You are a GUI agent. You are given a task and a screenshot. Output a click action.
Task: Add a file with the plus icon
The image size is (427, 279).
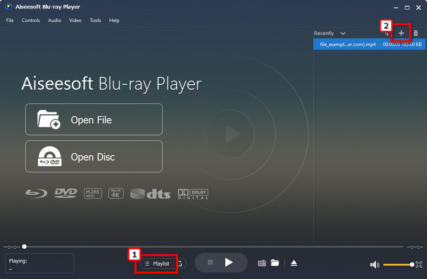pyautogui.click(x=401, y=33)
